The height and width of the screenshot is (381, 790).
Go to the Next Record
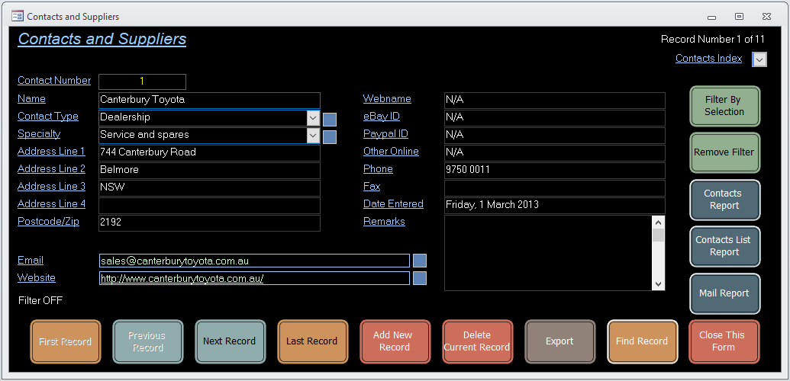pos(231,341)
